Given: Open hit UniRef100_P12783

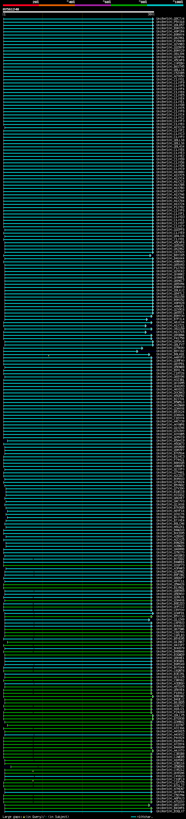Looking at the screenshot, I should click(x=170, y=268).
